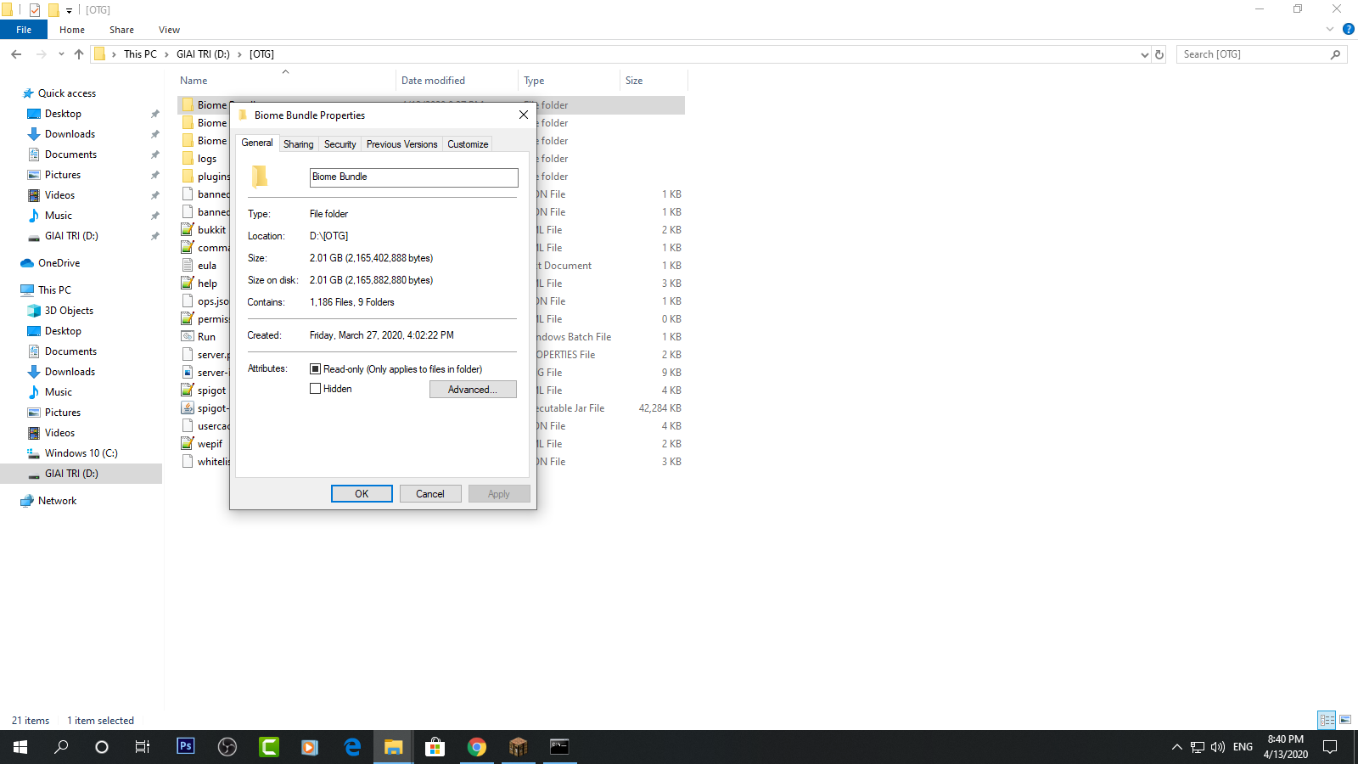Open Network in the navigation pane
Viewport: 1358px width, 764px height.
(x=57, y=501)
